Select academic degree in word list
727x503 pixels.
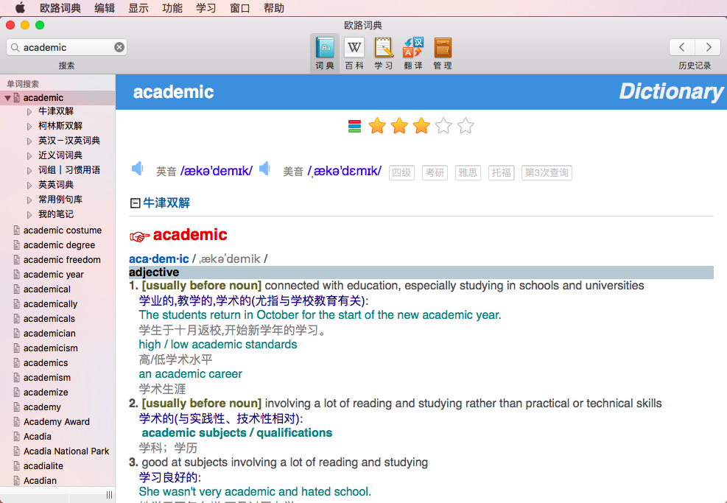(60, 245)
